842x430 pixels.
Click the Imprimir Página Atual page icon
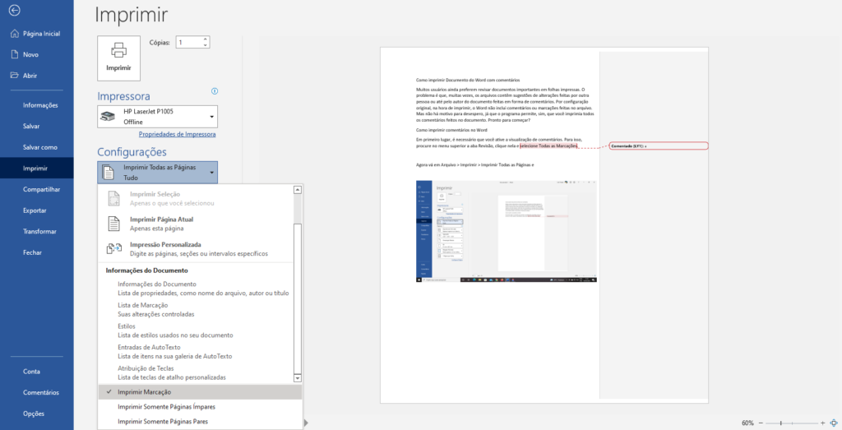pyautogui.click(x=113, y=224)
